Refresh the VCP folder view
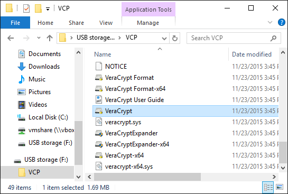 175,38
